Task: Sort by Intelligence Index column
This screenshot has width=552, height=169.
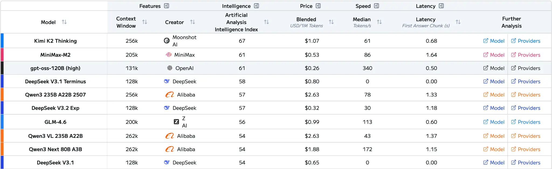Action: (266, 22)
